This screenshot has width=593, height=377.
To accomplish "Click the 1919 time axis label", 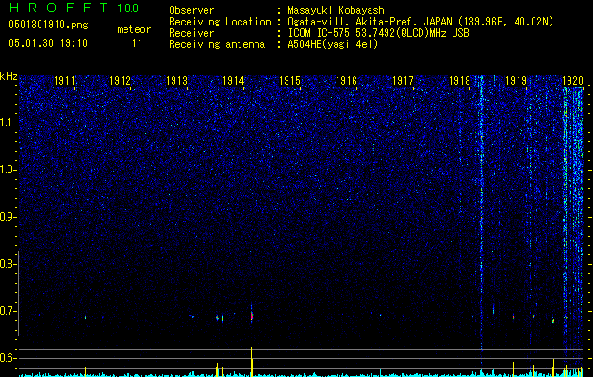I will (x=517, y=80).
